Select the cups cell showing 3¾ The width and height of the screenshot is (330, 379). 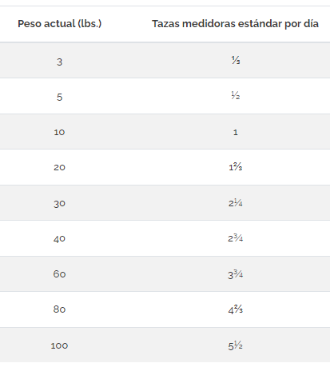point(236,274)
